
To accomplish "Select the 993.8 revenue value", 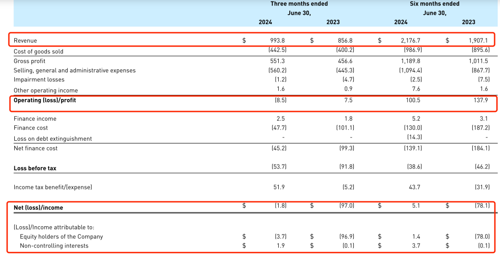I will coord(277,41).
